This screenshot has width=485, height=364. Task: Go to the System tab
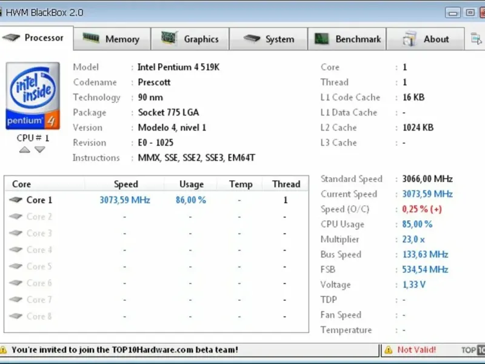[269, 39]
